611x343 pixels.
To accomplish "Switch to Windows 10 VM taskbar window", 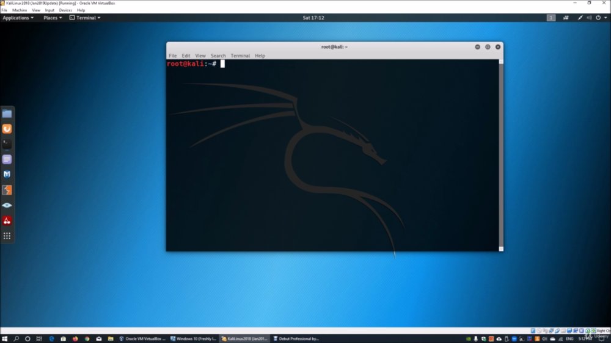I will point(193,339).
